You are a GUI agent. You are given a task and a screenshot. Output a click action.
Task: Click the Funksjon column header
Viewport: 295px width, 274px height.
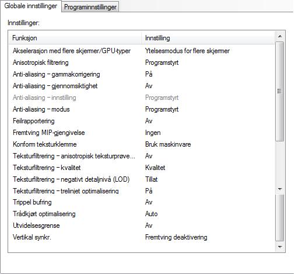click(x=75, y=38)
